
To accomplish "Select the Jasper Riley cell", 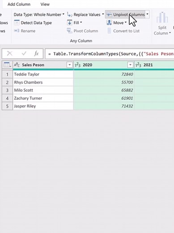I will (x=43, y=106).
